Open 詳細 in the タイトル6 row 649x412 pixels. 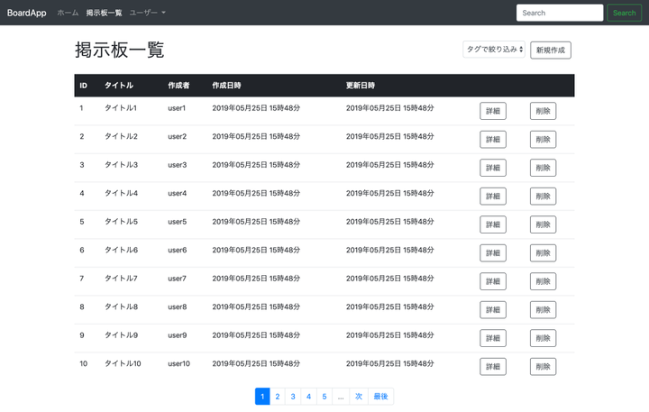tap(493, 253)
